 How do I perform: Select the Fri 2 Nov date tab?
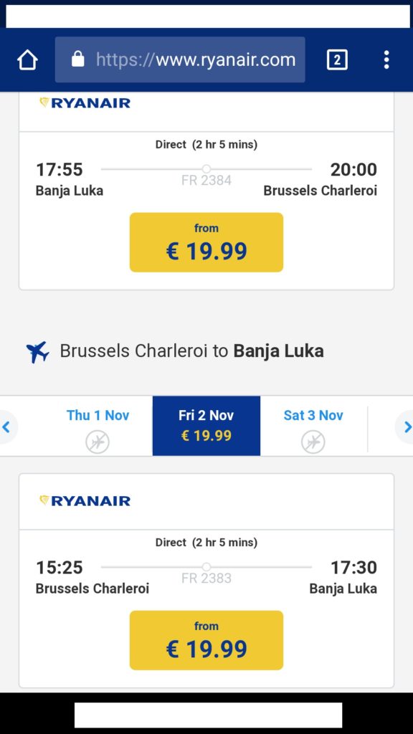206,426
